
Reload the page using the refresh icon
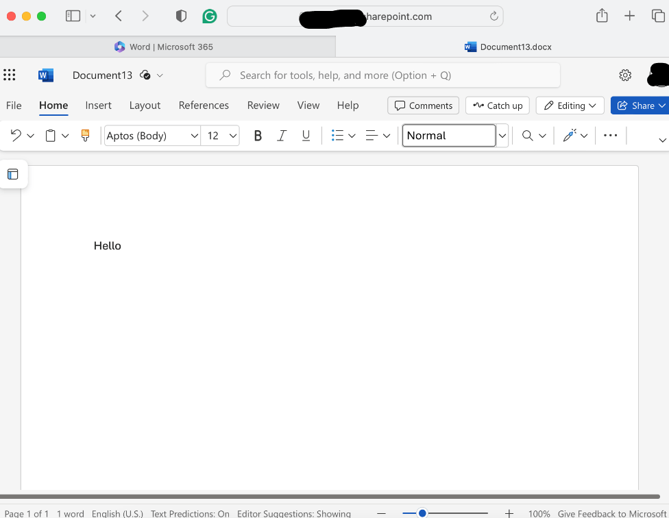point(494,16)
